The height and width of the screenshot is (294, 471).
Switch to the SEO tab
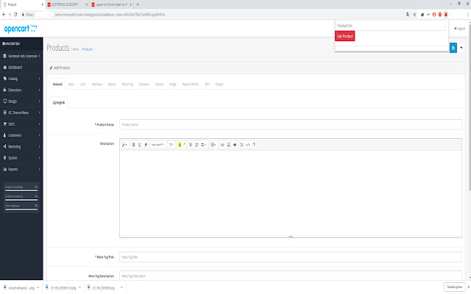click(x=207, y=85)
